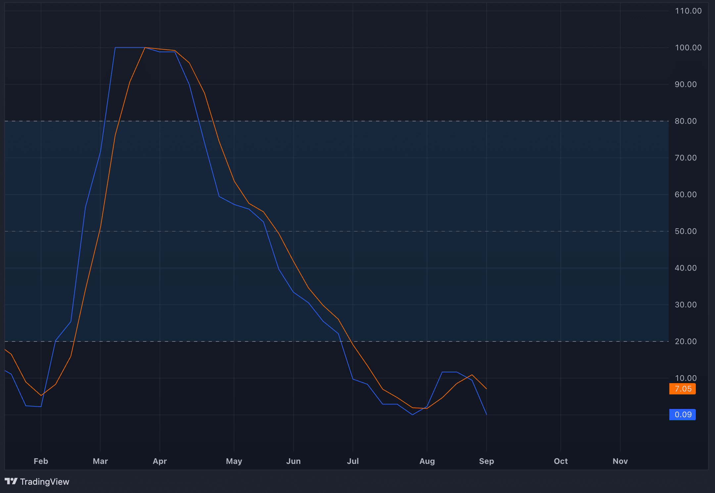Image resolution: width=715 pixels, height=493 pixels.
Task: Click the Sep label on time axis
Action: coord(487,461)
